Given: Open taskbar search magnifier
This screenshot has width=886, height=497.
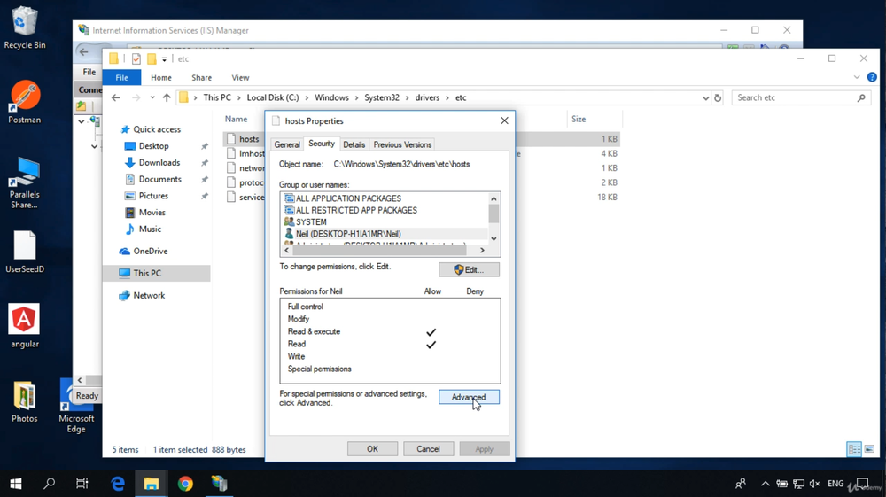Looking at the screenshot, I should coord(50,484).
